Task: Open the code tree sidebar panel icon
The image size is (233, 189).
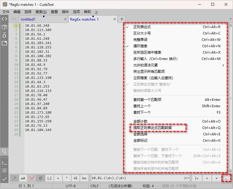Action: click(x=4, y=19)
